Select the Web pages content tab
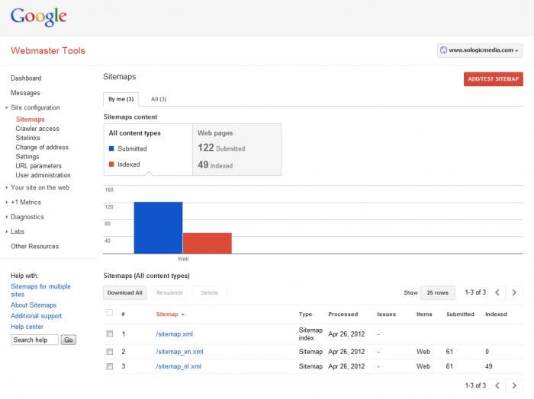 [236, 149]
